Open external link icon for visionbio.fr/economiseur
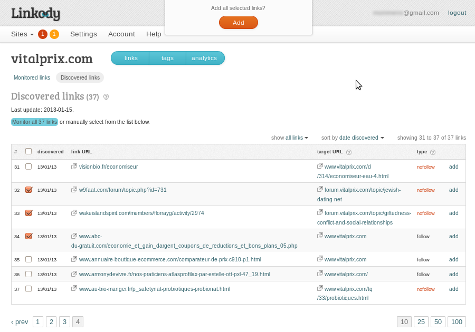The width and height of the screenshot is (475, 332). pyautogui.click(x=74, y=167)
